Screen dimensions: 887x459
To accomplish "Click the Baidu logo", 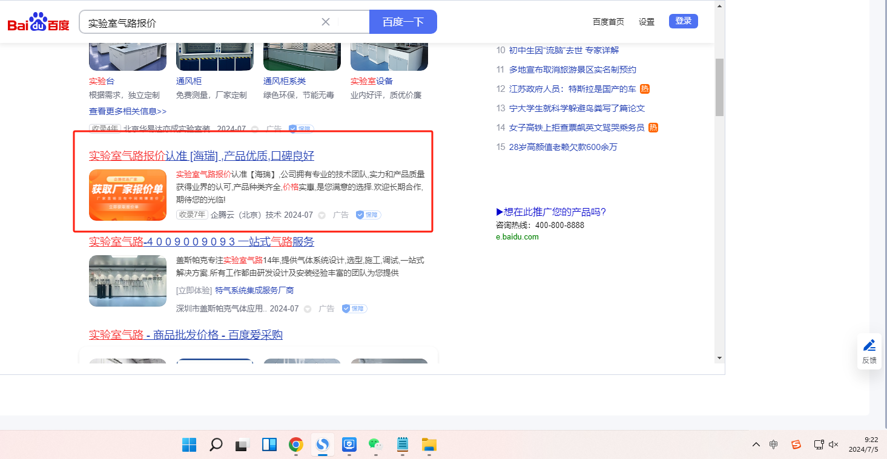I will tap(38, 22).
